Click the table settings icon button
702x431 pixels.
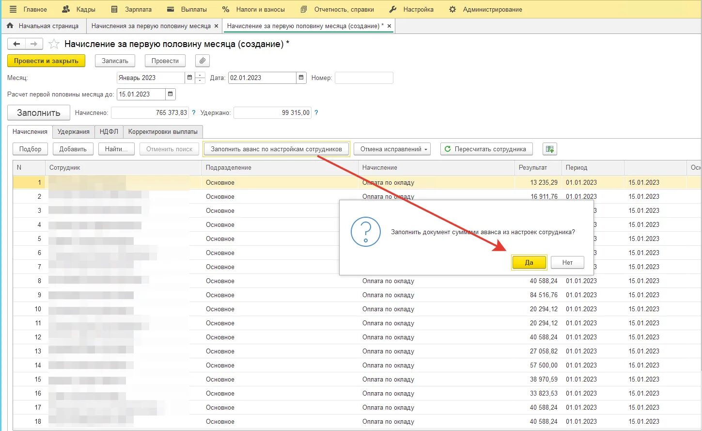coord(550,149)
